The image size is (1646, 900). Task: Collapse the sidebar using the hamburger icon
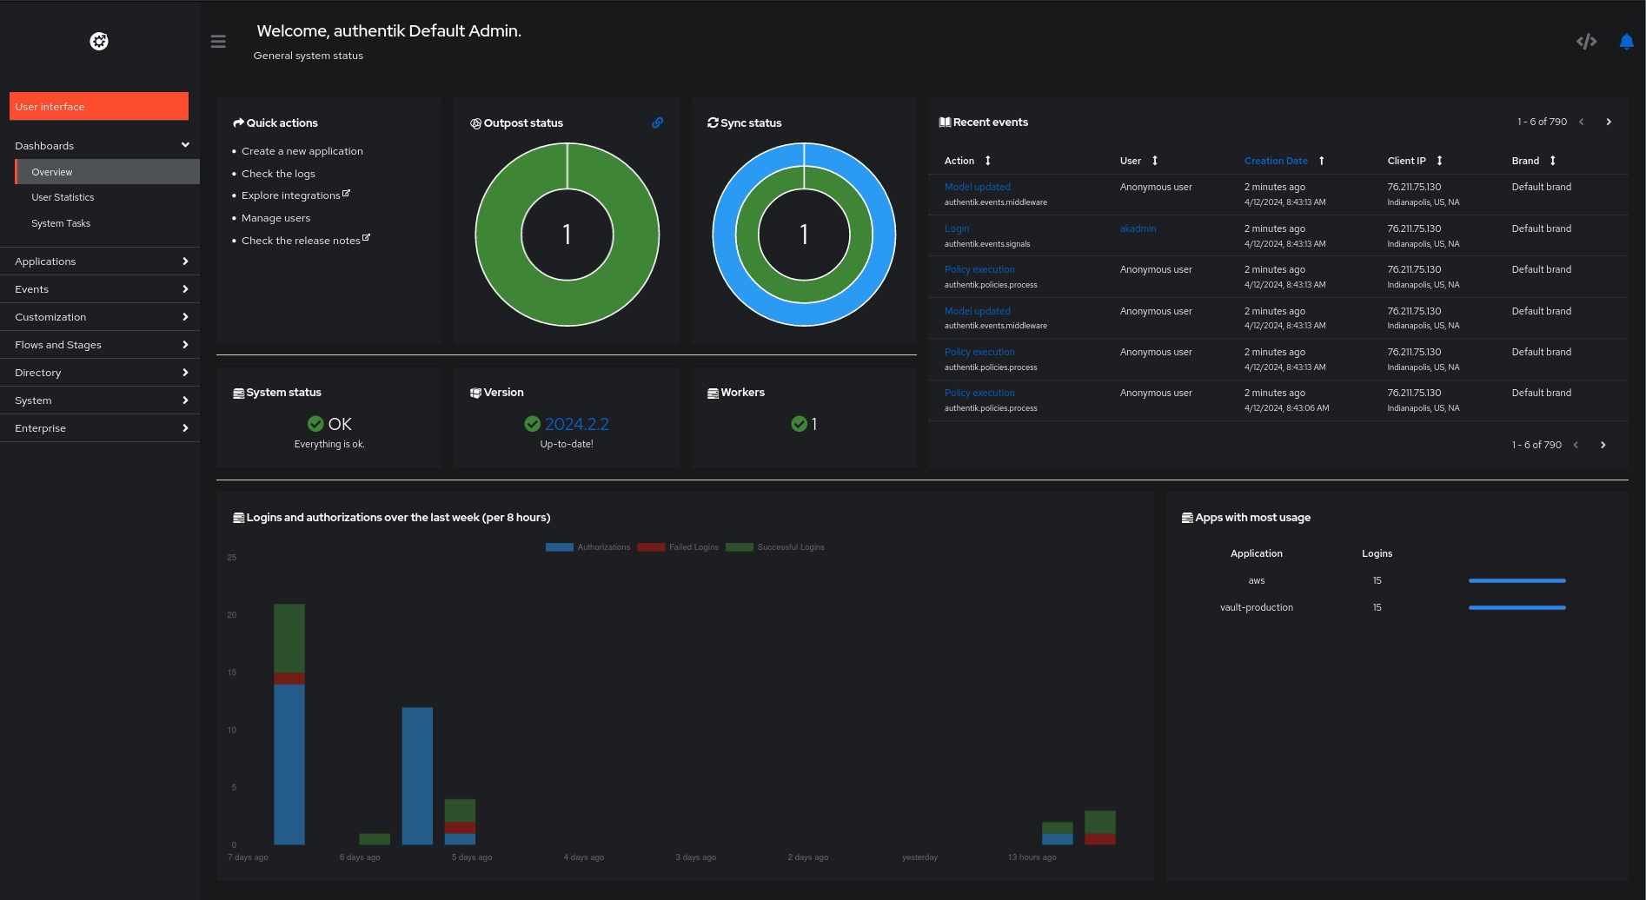[217, 41]
